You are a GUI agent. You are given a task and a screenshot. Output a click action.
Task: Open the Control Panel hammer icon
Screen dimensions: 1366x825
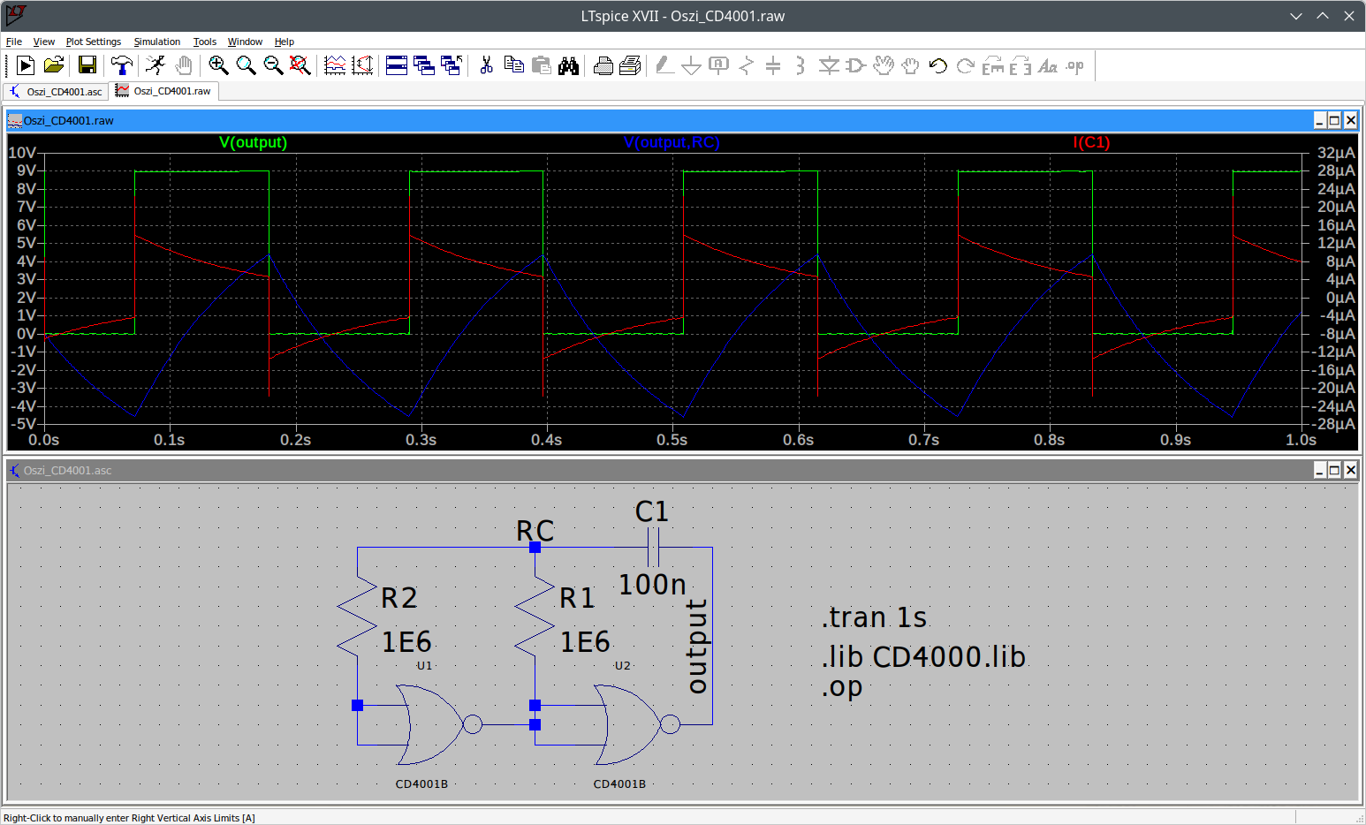click(121, 65)
